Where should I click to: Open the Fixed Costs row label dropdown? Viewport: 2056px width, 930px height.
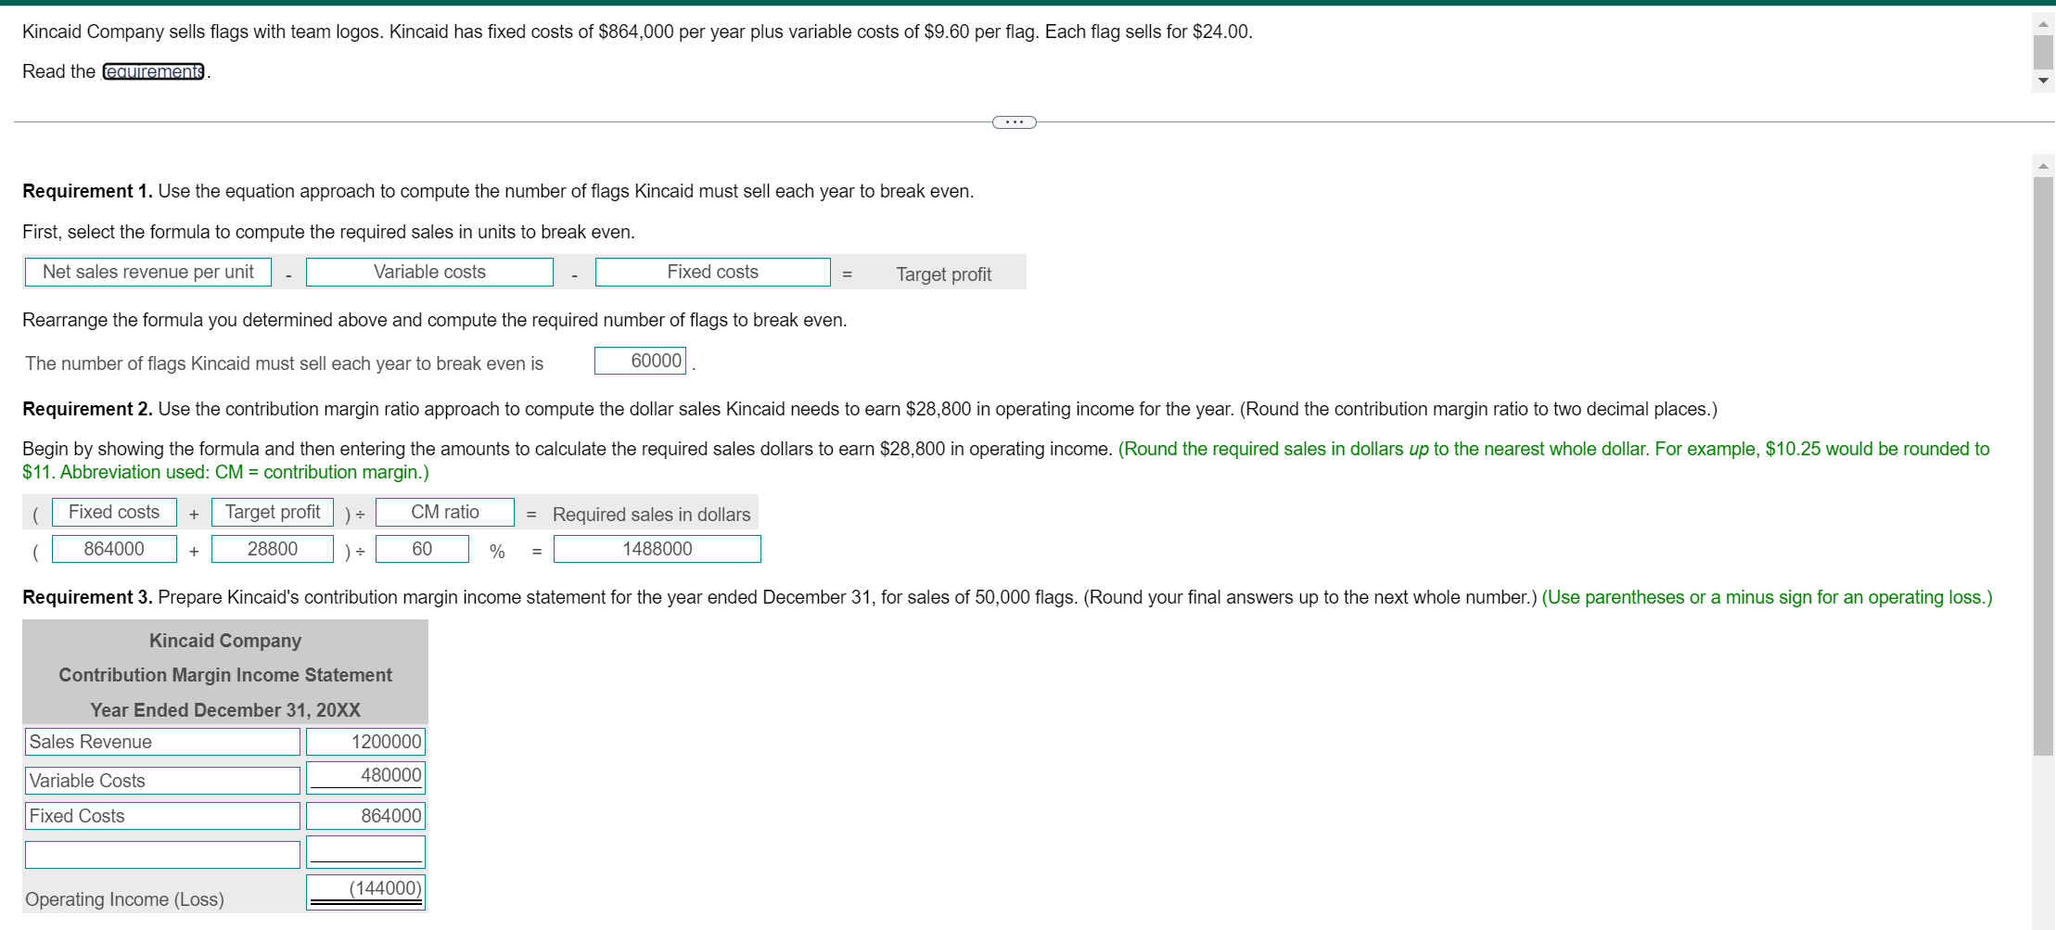pos(162,816)
